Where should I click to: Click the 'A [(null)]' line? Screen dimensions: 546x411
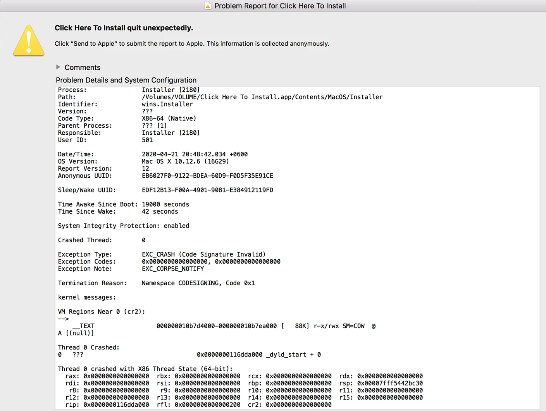[76, 333]
